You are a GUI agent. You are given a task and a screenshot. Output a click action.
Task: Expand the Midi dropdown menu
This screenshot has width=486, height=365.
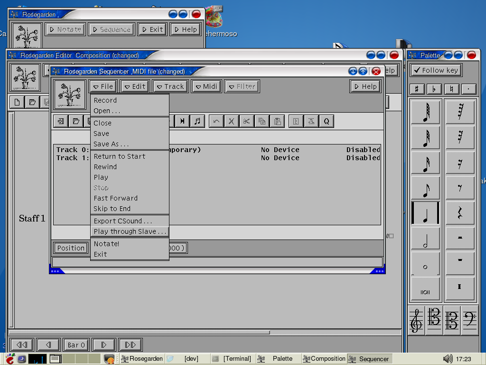pos(206,86)
